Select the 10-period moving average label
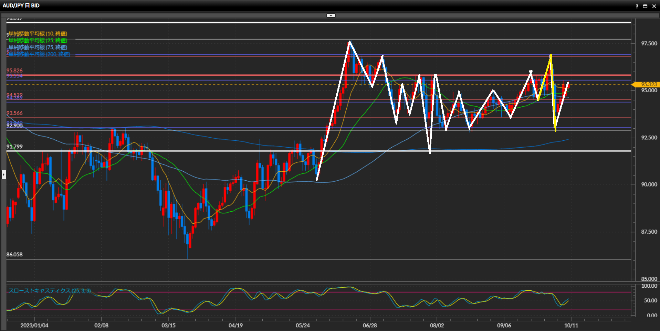The height and width of the screenshot is (331, 660). coord(38,34)
